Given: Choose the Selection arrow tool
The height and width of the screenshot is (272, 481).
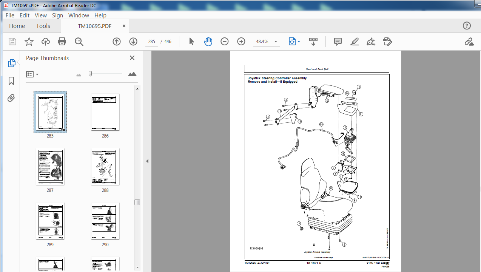Looking at the screenshot, I should pos(191,42).
